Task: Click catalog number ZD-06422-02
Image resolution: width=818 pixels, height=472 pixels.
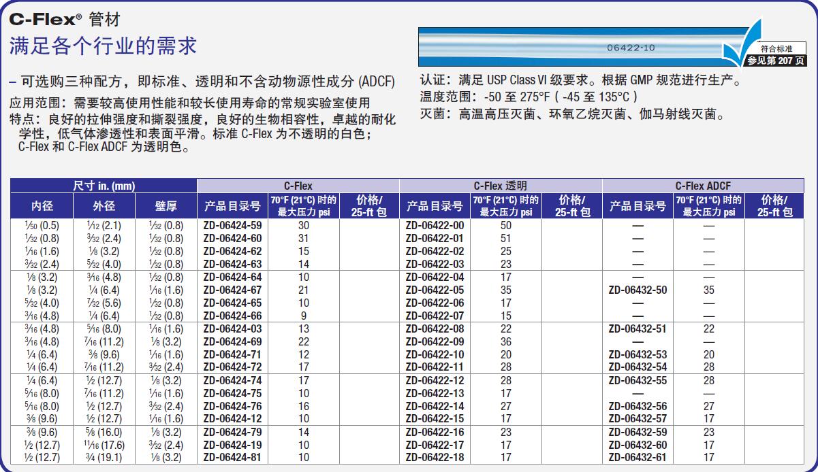Action: [435, 251]
